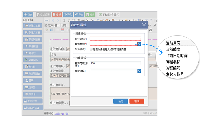Expand the 控件类型 dropdown arrow
This screenshot has height=131, width=213.
(x=139, y=44)
